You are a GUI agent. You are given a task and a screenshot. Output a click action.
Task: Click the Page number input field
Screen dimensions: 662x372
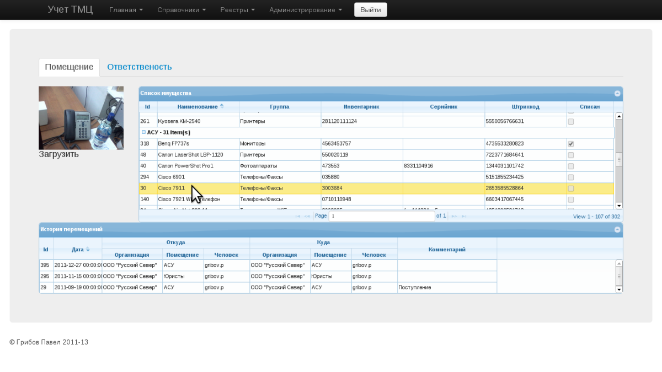(382, 216)
